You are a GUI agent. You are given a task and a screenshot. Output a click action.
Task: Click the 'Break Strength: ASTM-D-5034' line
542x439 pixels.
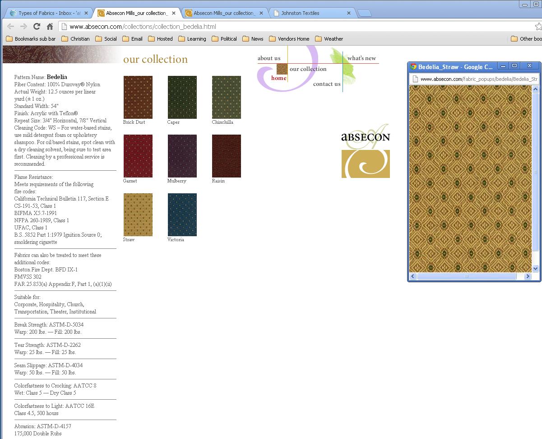click(49, 325)
